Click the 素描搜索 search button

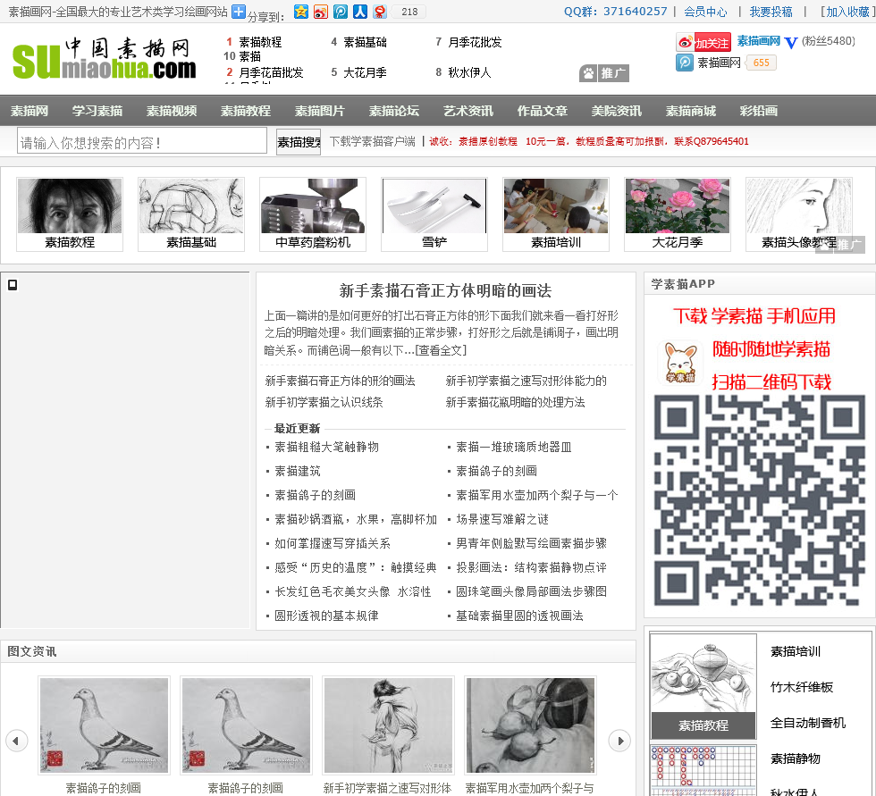click(299, 142)
